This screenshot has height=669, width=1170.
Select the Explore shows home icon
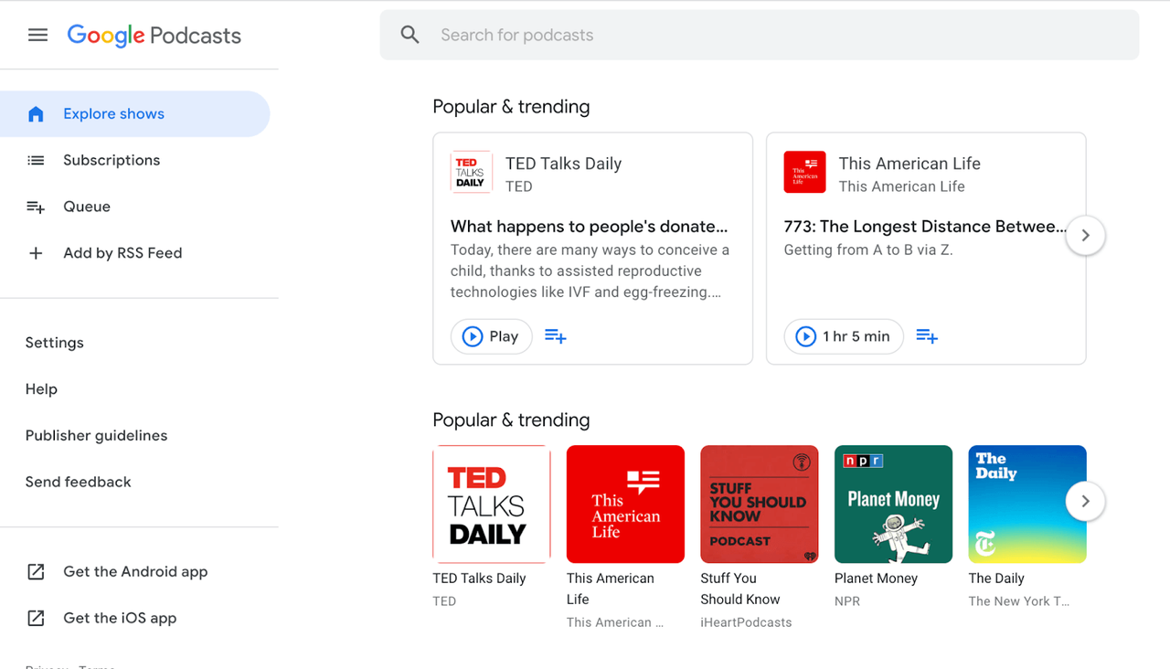click(x=35, y=113)
